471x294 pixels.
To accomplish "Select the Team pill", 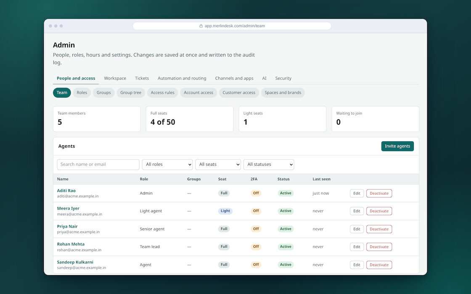I will point(62,93).
